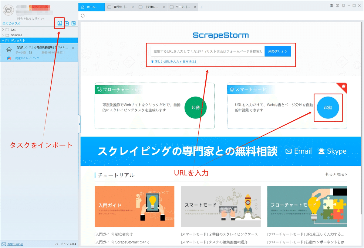Image resolution: width=364 pixels, height=248 pixels.
Task: Open [入門ガイド] 初心者向け article
Action: coord(113,234)
